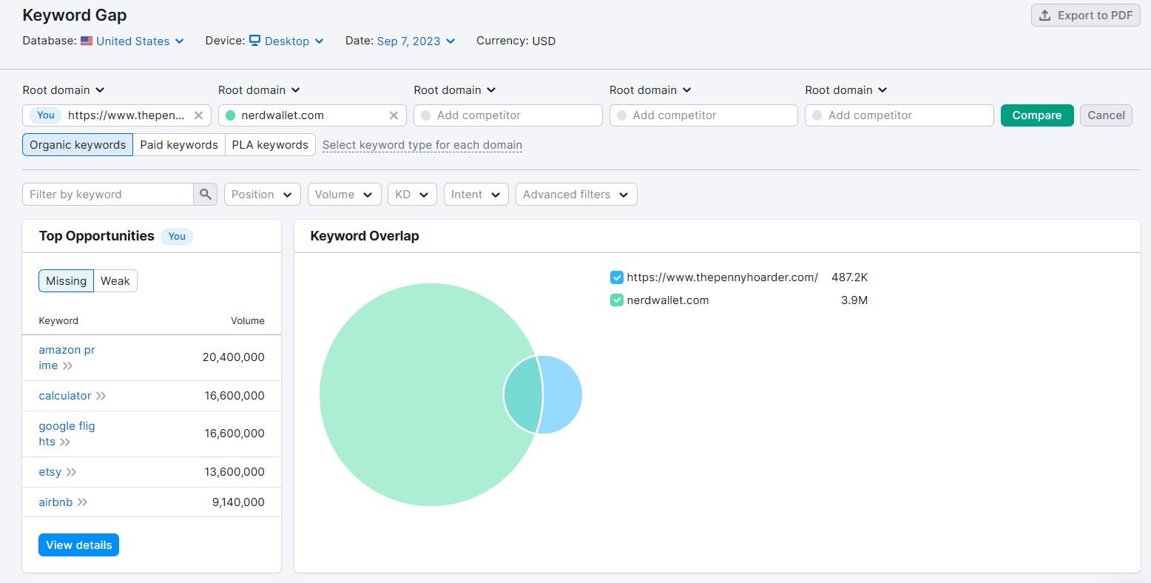
Task: Click double-arrow icon next to google flights
Action: [65, 442]
